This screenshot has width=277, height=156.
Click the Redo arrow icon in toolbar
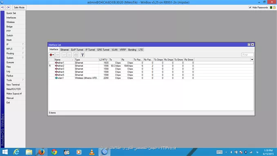pyautogui.click(x=8, y=7)
